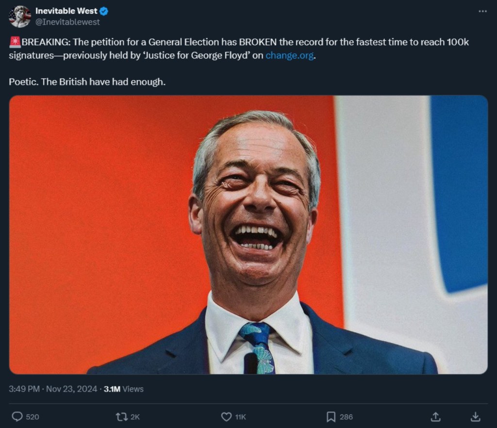Open the three-dot more options menu
Image resolution: width=497 pixels, height=428 pixels.
pos(482,11)
